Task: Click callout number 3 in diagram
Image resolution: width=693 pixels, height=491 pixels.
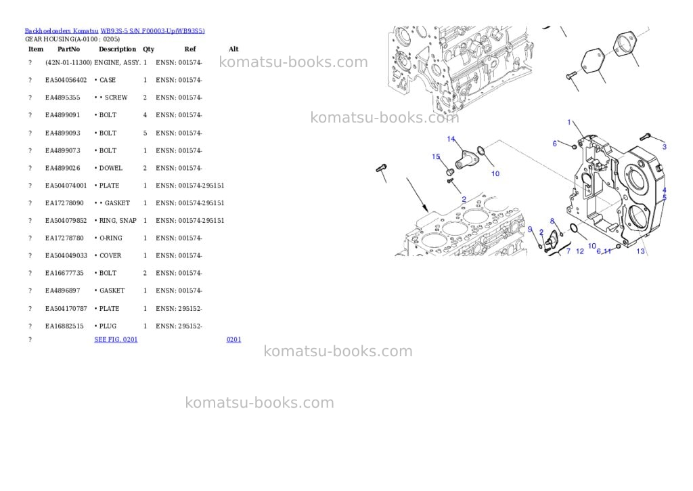Action: 665,147
